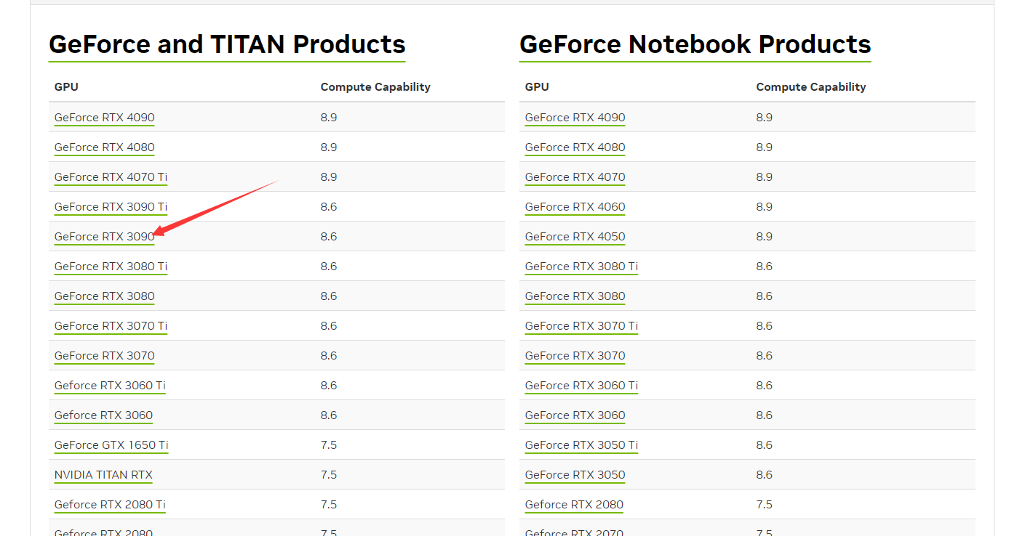Click Geforce RTX 3060 in TITAN Products table
This screenshot has height=536, width=1017.
pos(103,415)
